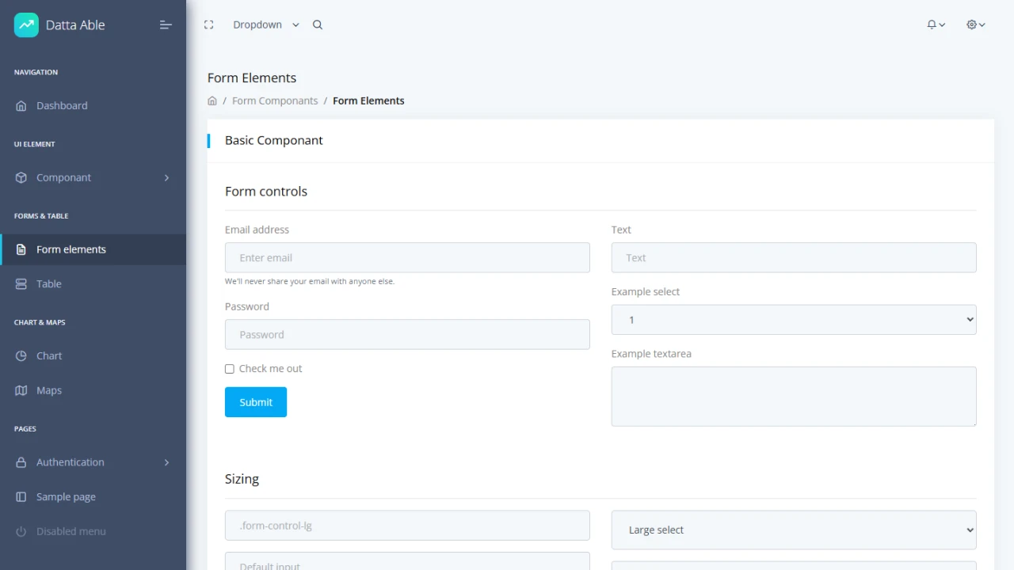Open the Dropdown menu in the navbar
Viewport: 1014px width, 570px height.
tap(264, 25)
